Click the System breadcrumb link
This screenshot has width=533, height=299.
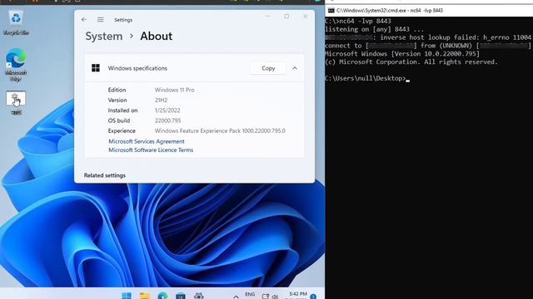tap(103, 36)
